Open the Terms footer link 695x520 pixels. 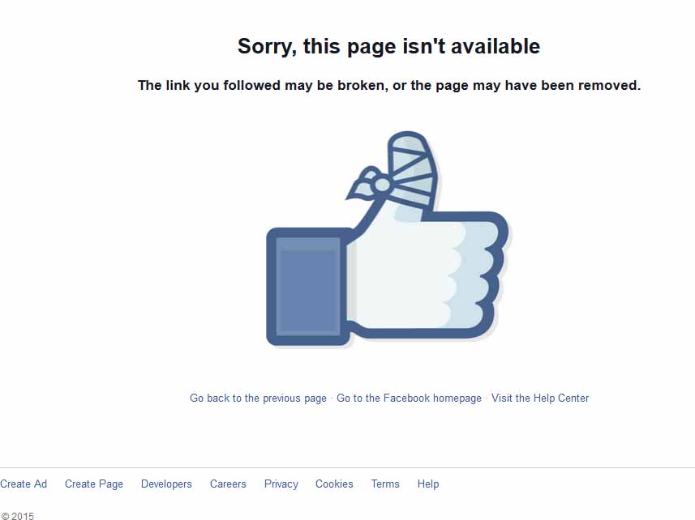point(385,484)
